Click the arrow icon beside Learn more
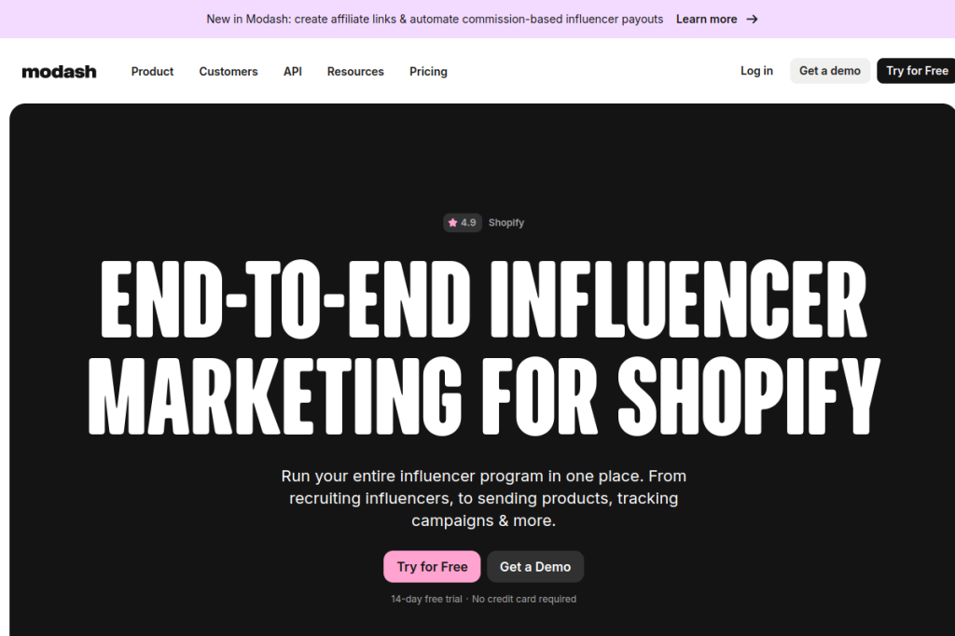 click(753, 19)
